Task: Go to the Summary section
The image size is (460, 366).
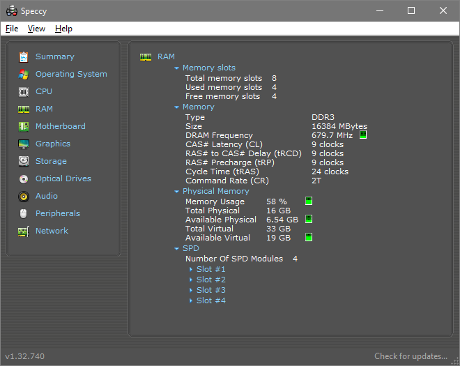Action: [55, 56]
